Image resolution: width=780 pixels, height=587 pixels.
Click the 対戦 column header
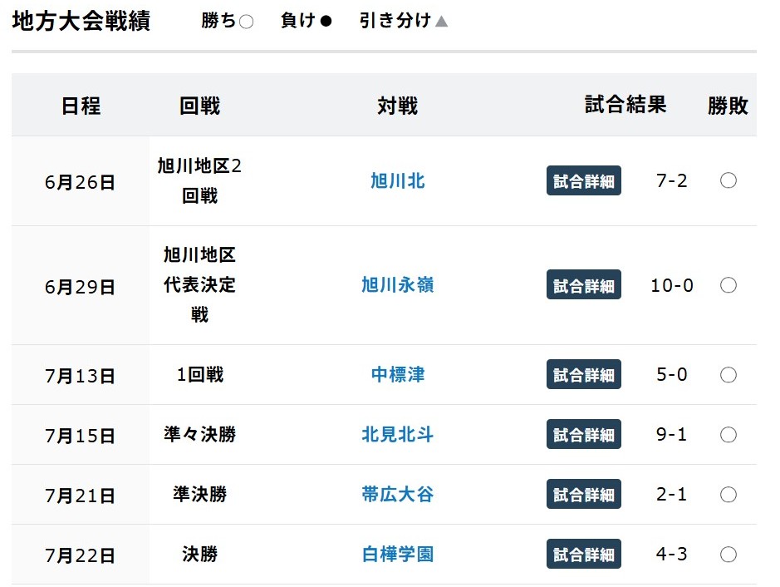[397, 106]
